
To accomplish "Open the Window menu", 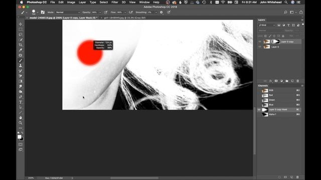I will pos(144,2).
